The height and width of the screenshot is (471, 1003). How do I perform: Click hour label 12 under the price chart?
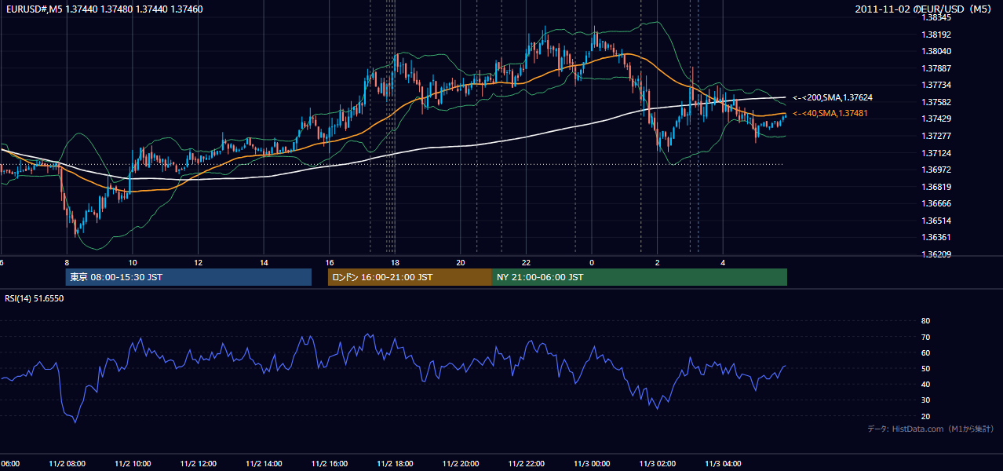click(199, 263)
